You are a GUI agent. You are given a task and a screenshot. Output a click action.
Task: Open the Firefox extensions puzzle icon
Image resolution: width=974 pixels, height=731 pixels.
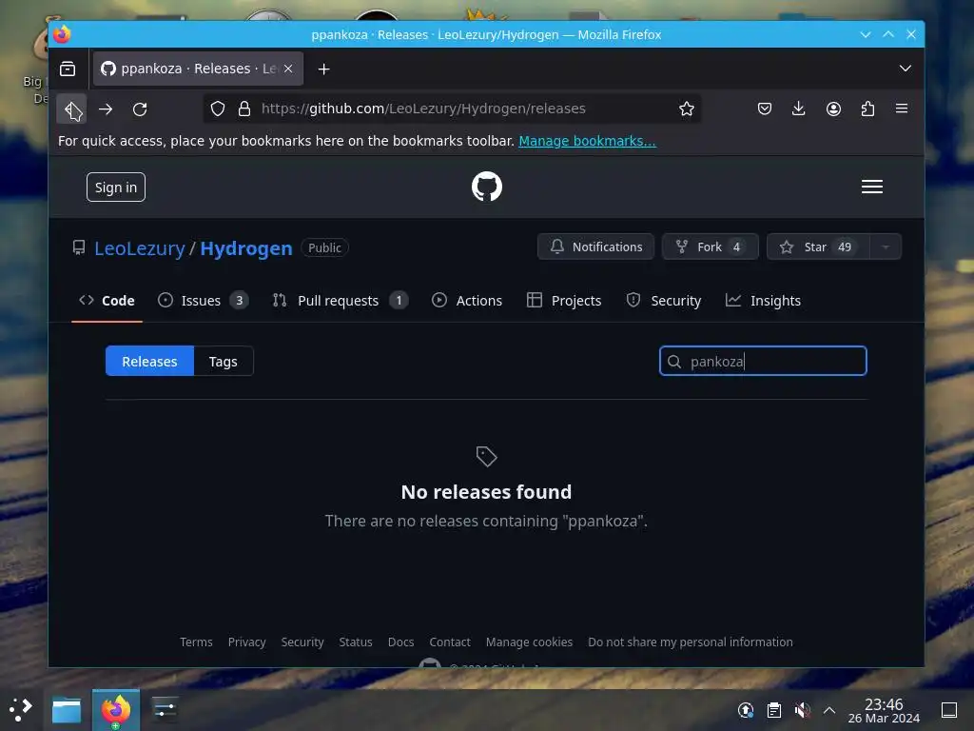867,109
